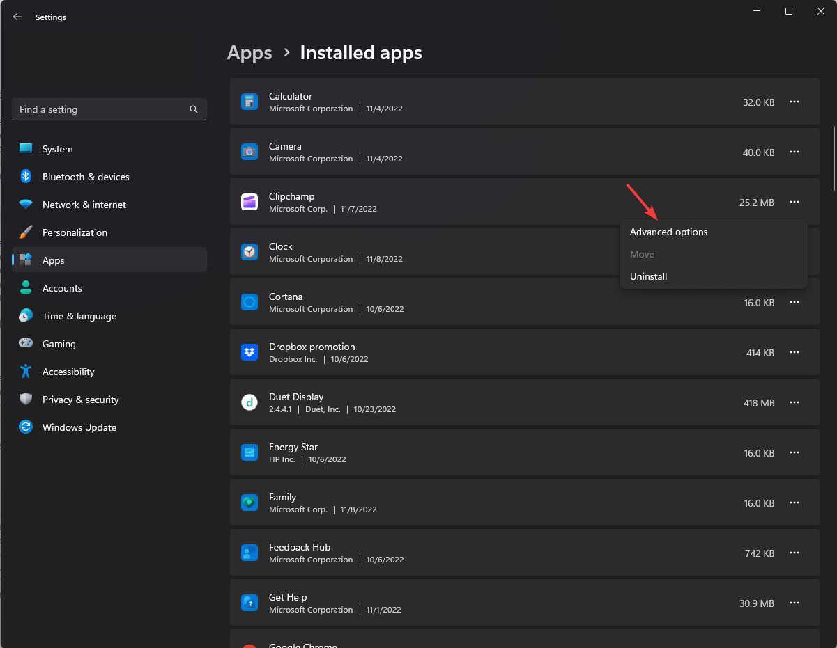This screenshot has width=837, height=648.
Task: Open the more options menu for Calculator
Action: [x=794, y=102]
